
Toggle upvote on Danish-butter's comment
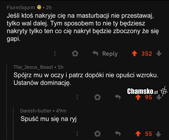coord(138,134)
